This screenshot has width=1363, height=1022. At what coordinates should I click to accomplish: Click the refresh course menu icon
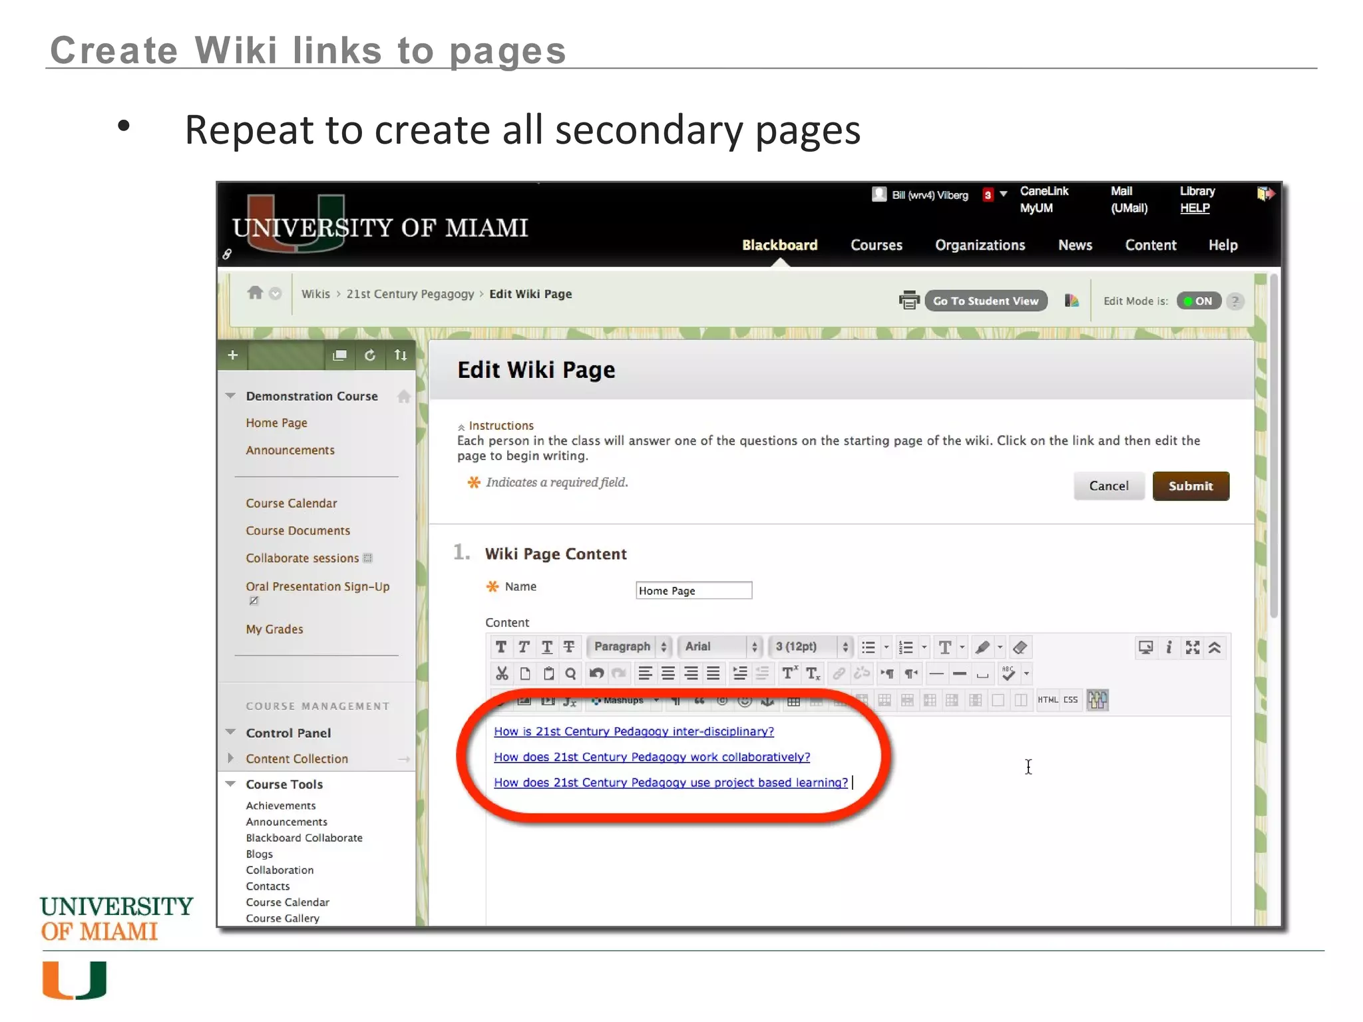point(370,355)
